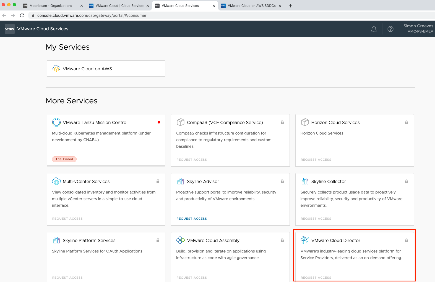Image resolution: width=435 pixels, height=282 pixels.
Task: Click the Trial Ended badge
Action: pyautogui.click(x=64, y=159)
